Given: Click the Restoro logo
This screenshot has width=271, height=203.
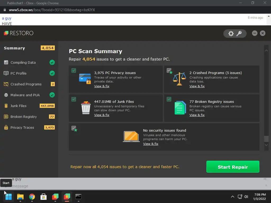Looking at the screenshot, I should [x=19, y=33].
